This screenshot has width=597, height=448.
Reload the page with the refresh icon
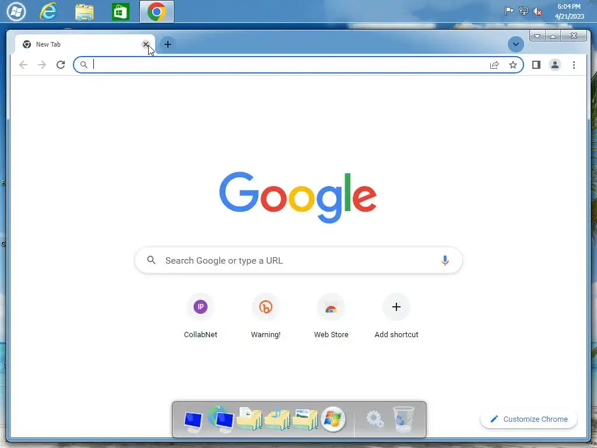pos(61,65)
